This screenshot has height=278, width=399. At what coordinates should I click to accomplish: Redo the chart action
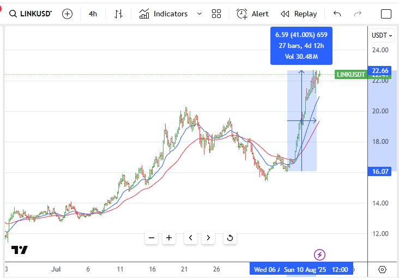358,14
